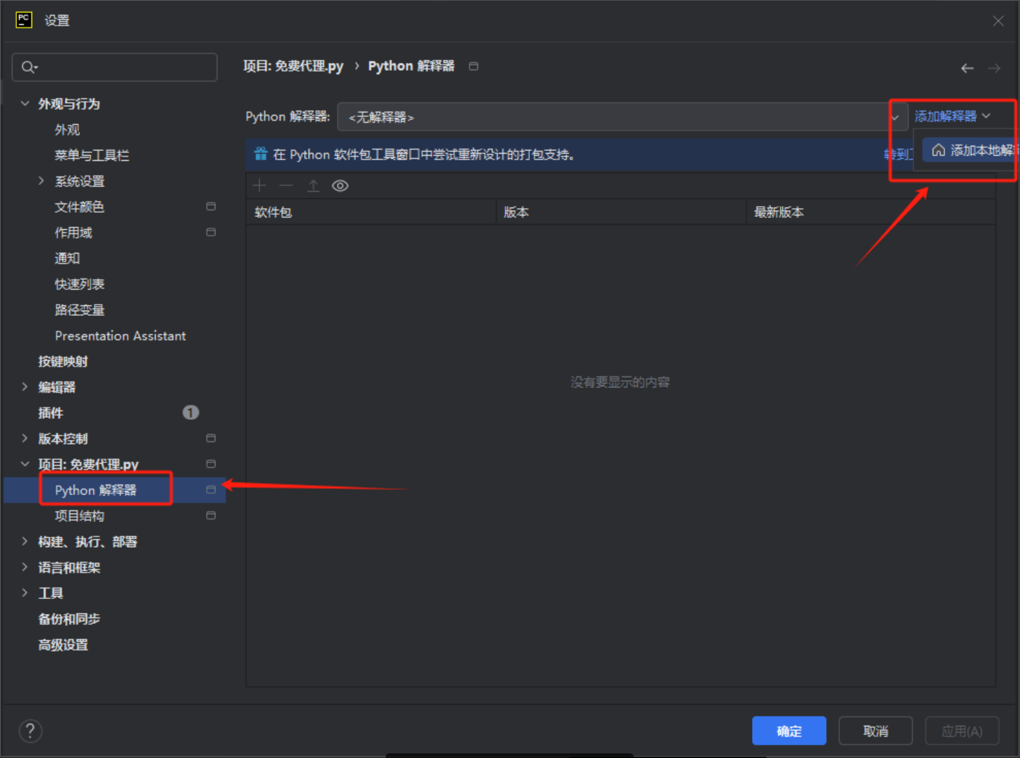Toggle the show early releases eye icon
This screenshot has width=1020, height=758.
click(x=340, y=186)
